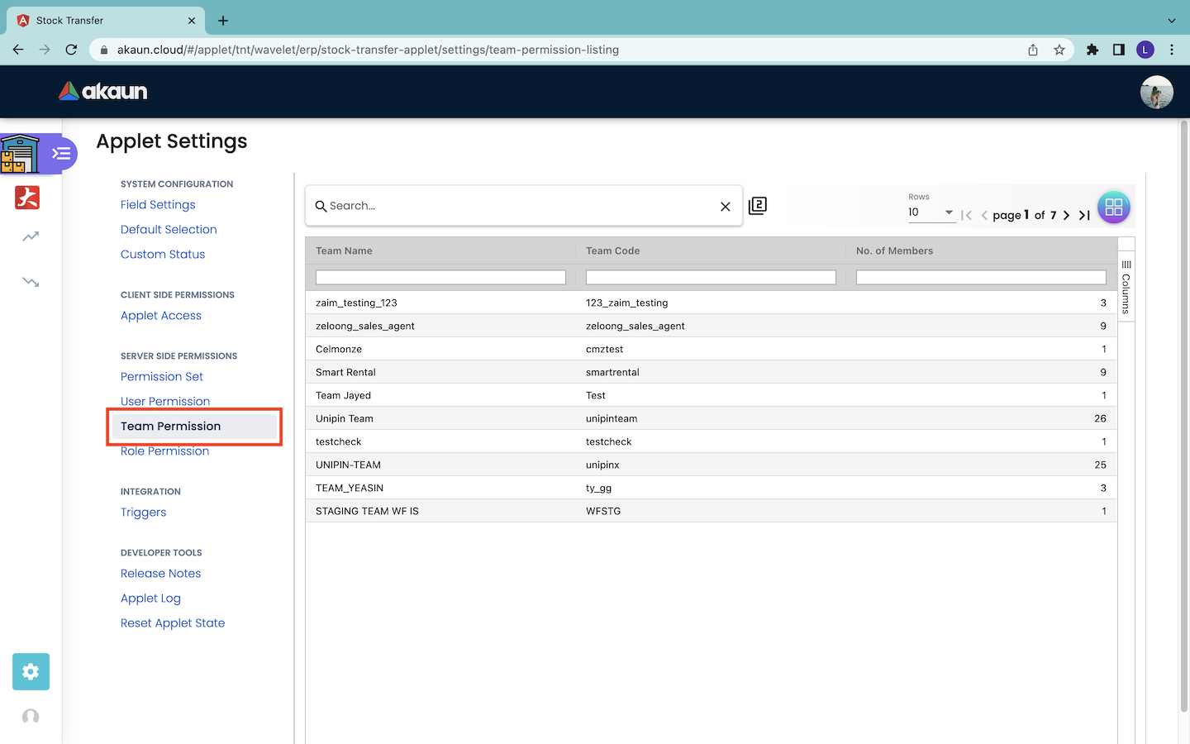Sort by the No. of Members column header
The height and width of the screenshot is (744, 1190).
click(x=894, y=251)
